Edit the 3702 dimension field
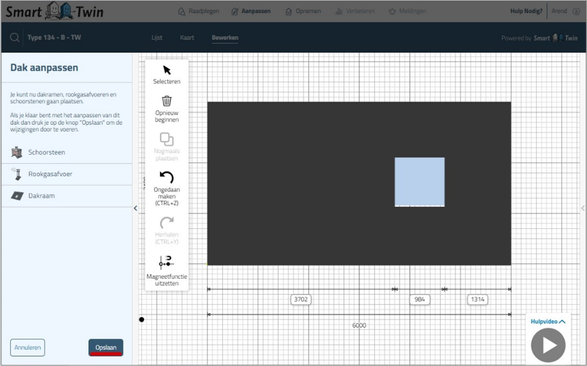587x366 pixels. click(301, 299)
